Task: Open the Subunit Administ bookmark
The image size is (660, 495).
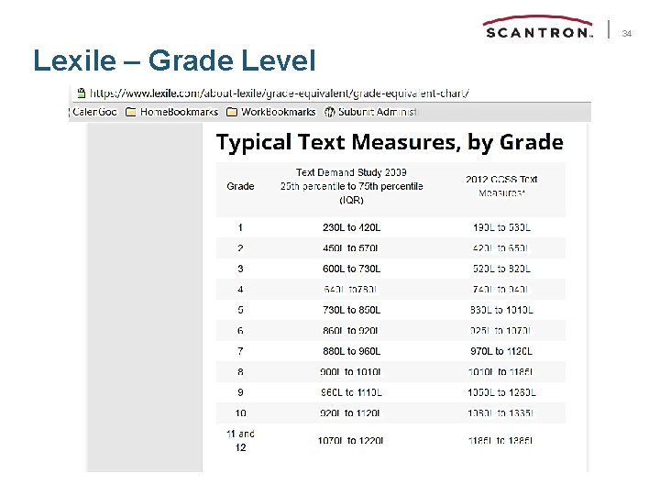Action: (x=371, y=112)
